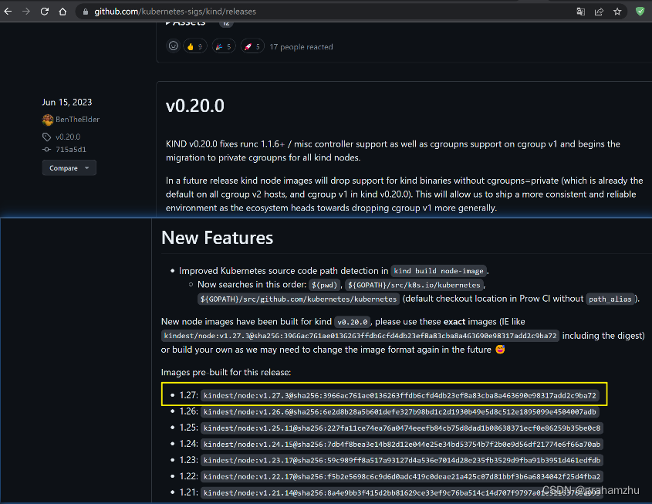Show the 17 people who reacted

(301, 46)
